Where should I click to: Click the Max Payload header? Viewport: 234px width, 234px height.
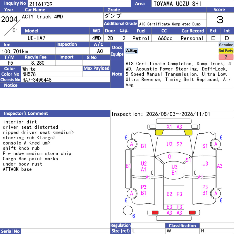tap(97, 68)
